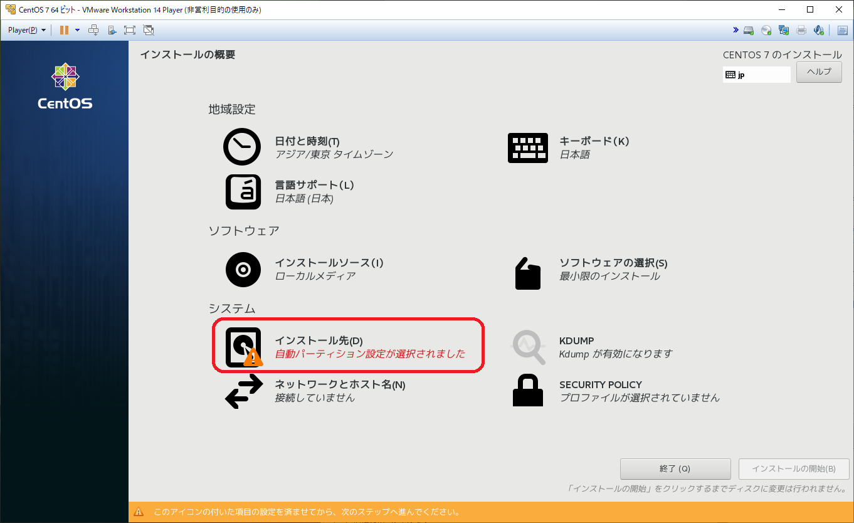This screenshot has width=854, height=523.
Task: Expand the hidden toolbar icons chevron
Action: pos(736,29)
